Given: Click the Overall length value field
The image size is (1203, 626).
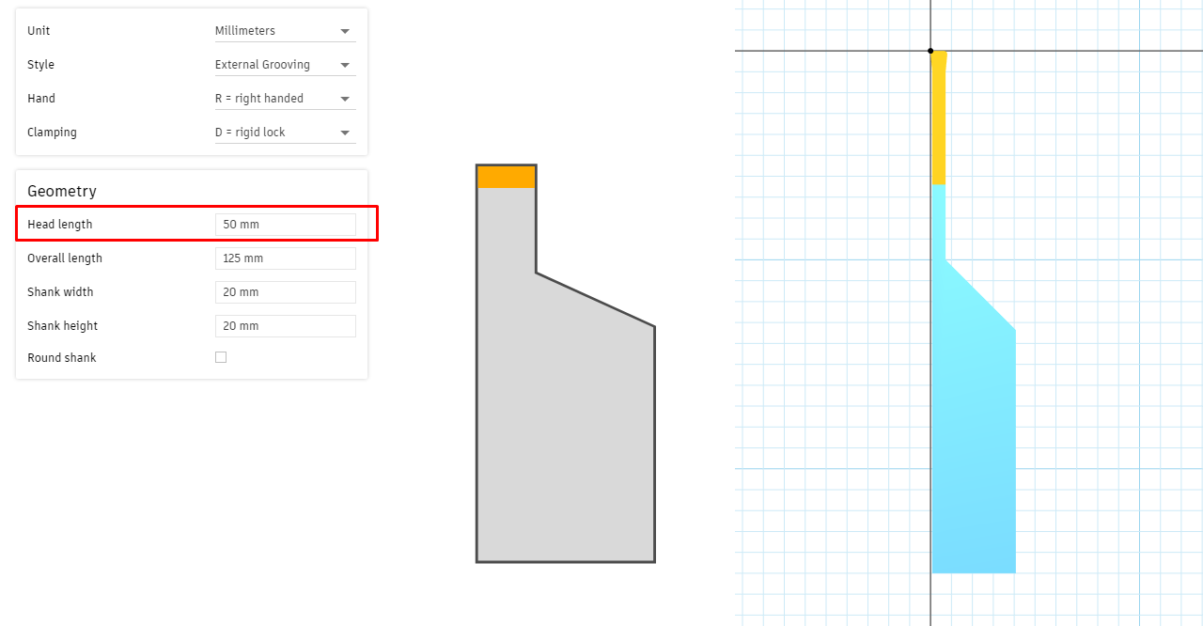Looking at the screenshot, I should click(285, 258).
